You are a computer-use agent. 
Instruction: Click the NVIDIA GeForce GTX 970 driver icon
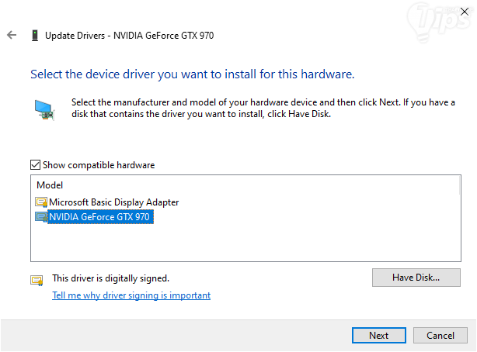click(x=41, y=218)
